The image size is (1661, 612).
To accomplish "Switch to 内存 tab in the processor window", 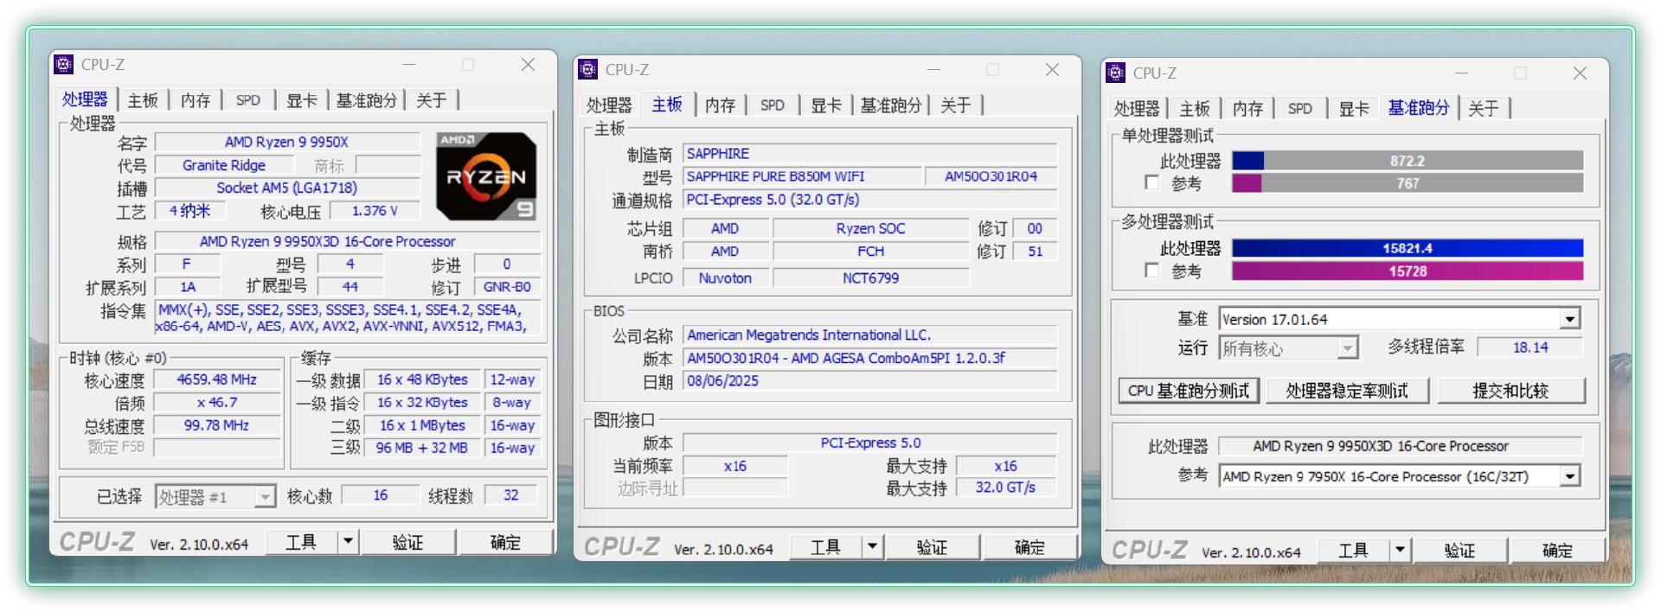I will (196, 100).
